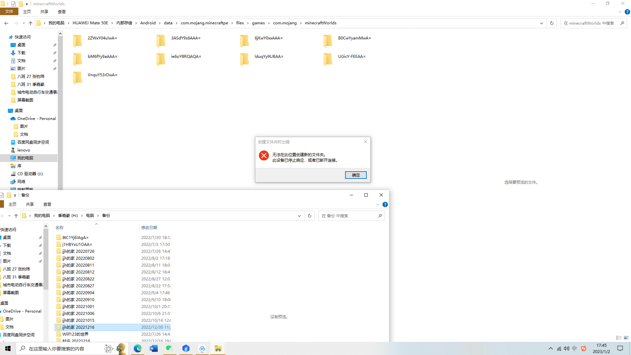Screen dimensions: 631x355
Task: Open the help icon in minecraftWorlds window
Action: click(x=627, y=12)
